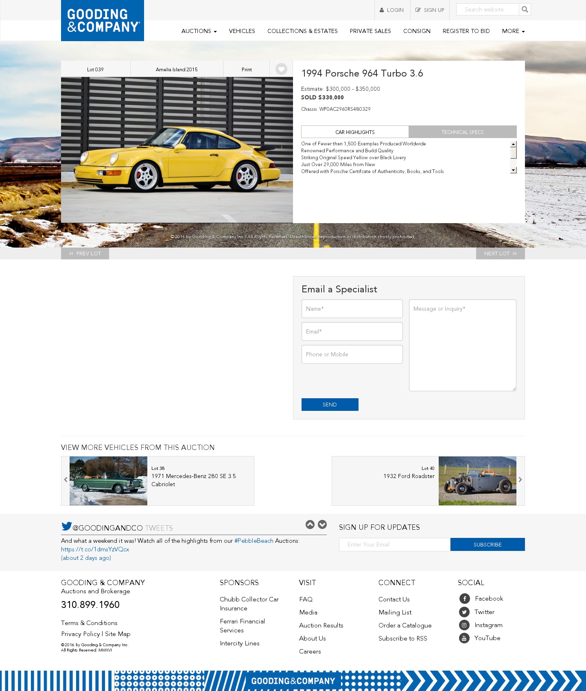Click the Print button

tap(247, 69)
